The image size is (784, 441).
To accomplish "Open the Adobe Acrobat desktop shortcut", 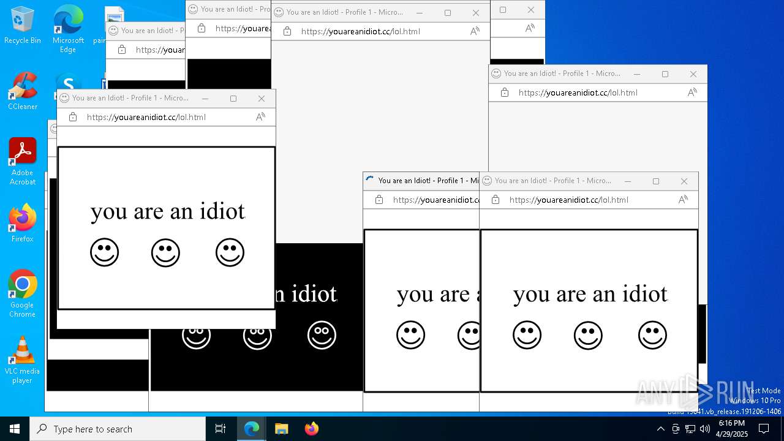I will point(23,161).
